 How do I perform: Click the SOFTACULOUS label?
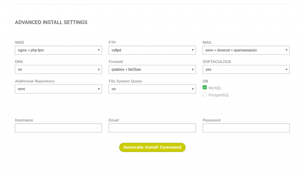[217, 62]
